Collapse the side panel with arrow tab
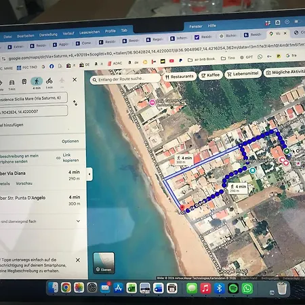Screen dimensions: 305x305 coord(89,174)
